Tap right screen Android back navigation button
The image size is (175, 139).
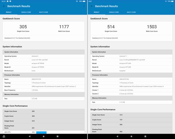click(x=117, y=136)
